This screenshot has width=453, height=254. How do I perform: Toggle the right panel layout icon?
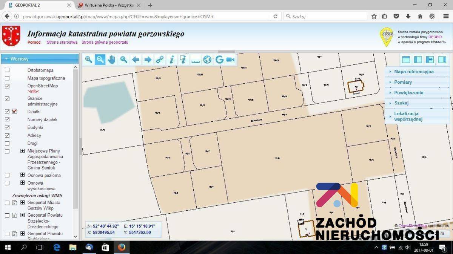[x=442, y=60]
